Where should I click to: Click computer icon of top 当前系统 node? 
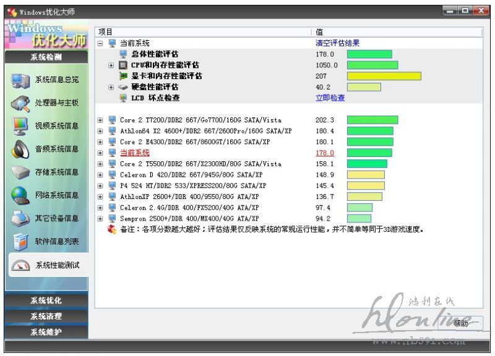click(112, 43)
